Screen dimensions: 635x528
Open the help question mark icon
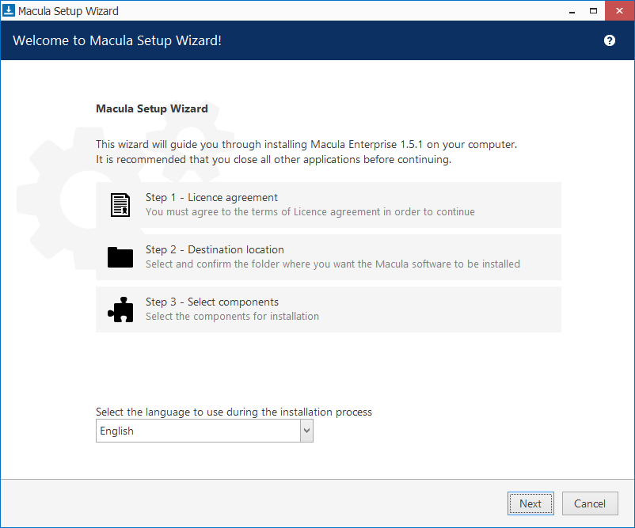(610, 40)
